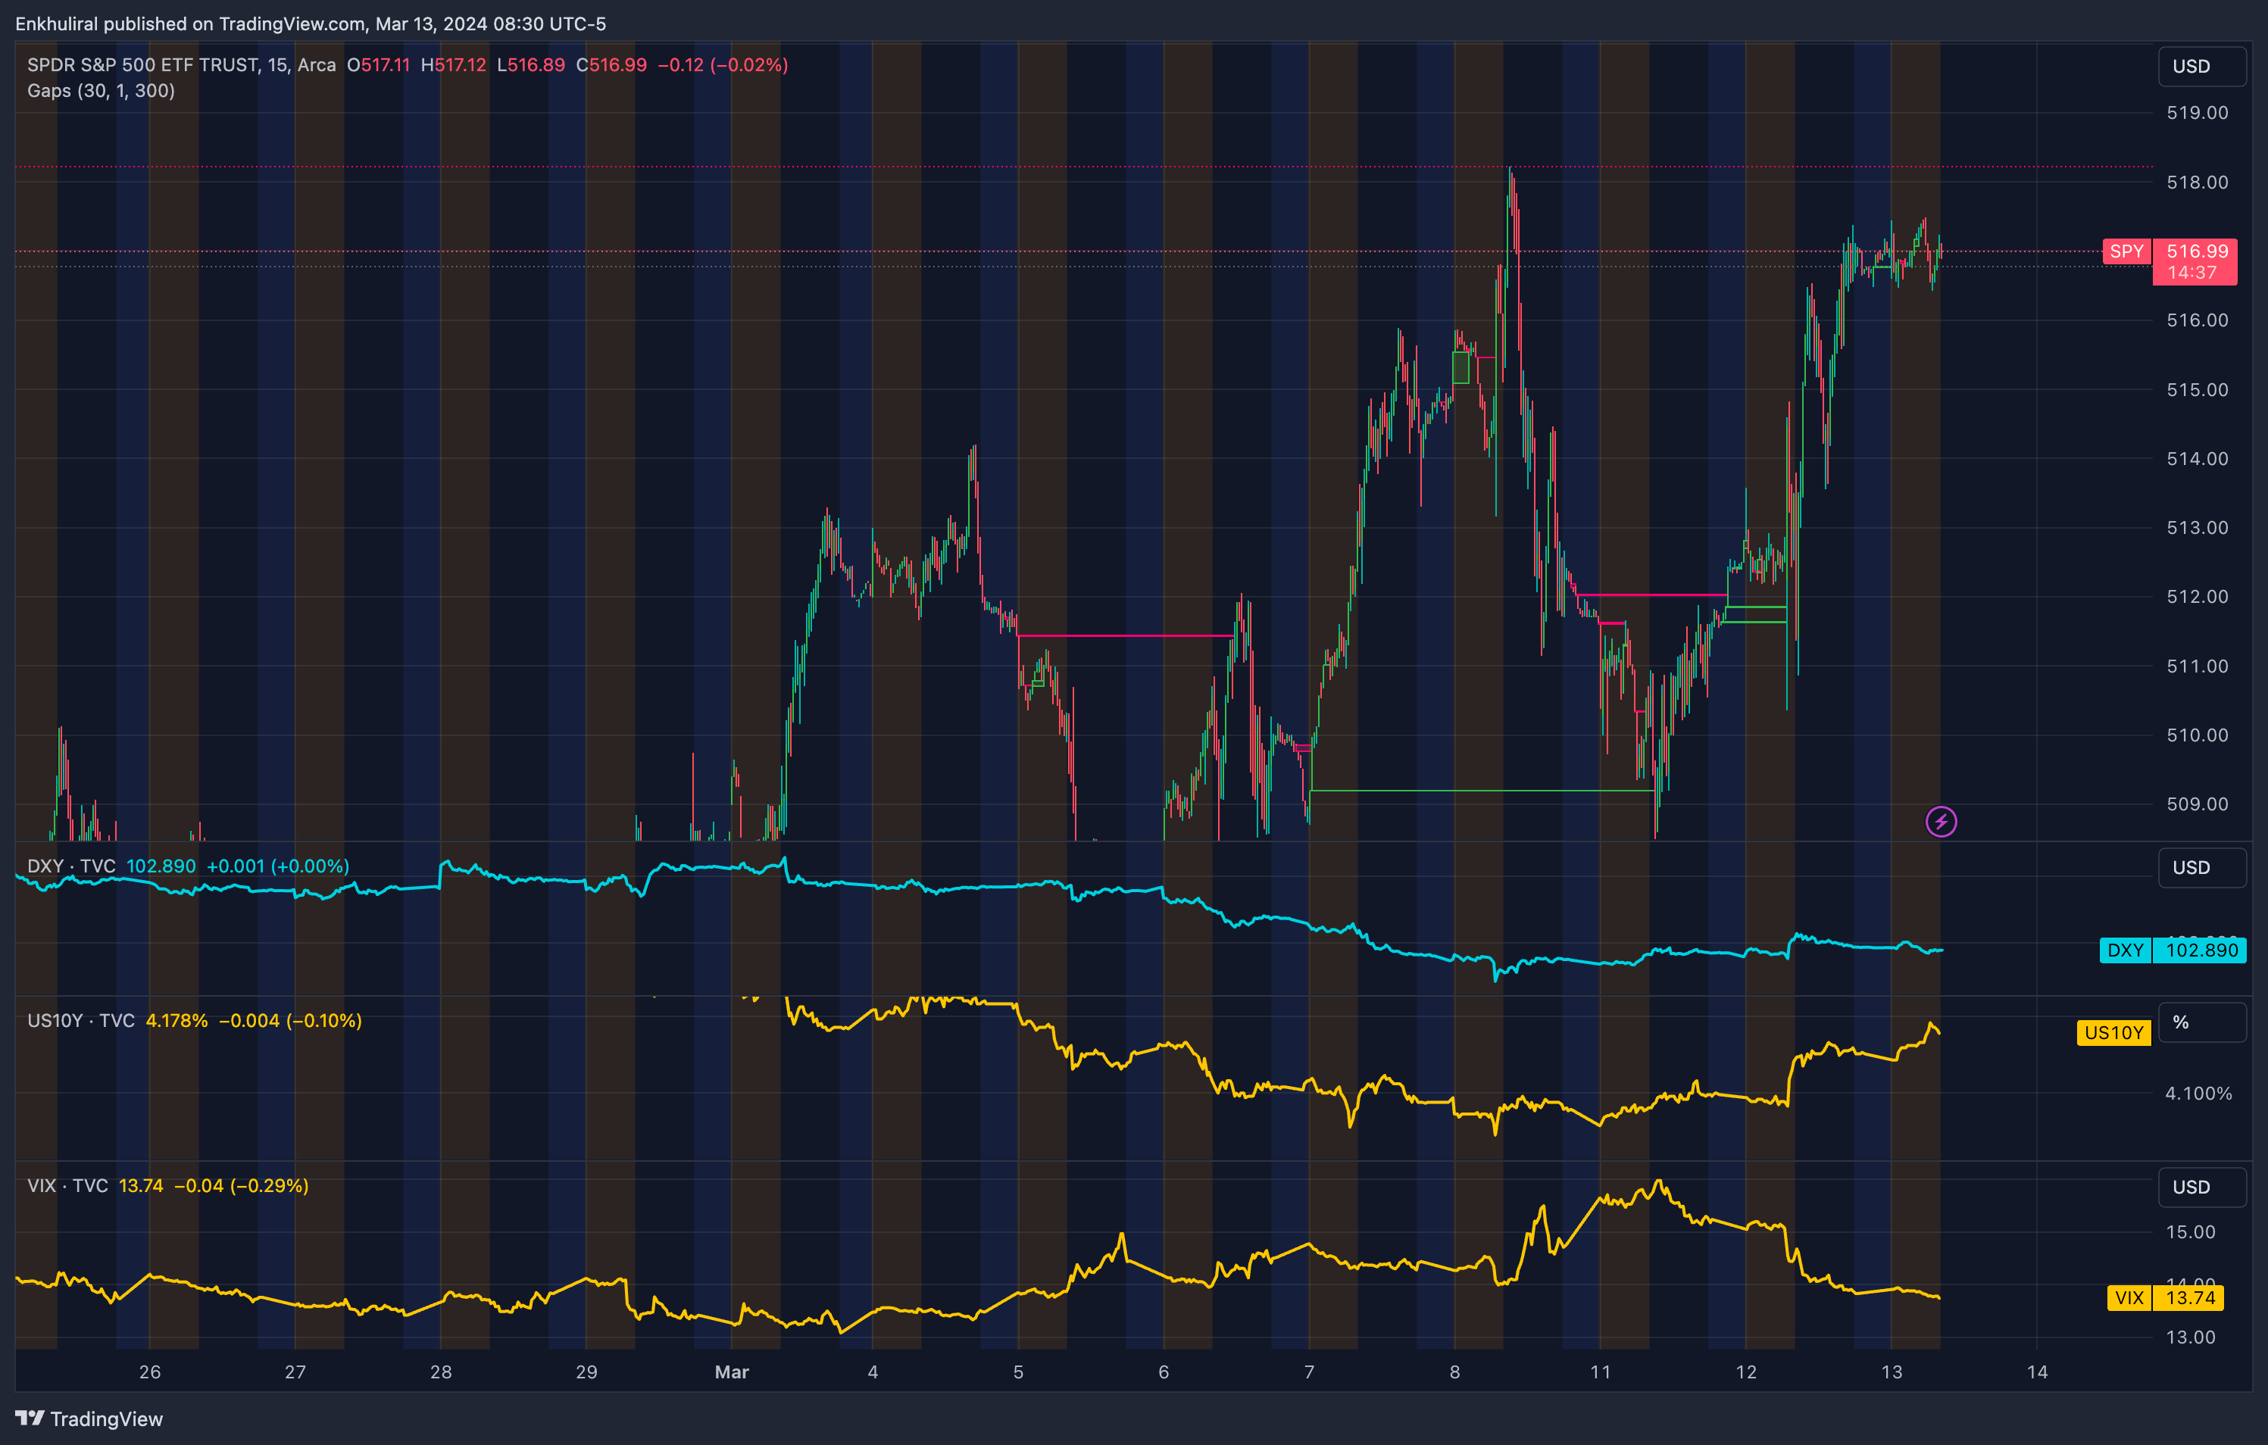The image size is (2268, 1445).
Task: Click the Mar date on time axis
Action: [x=731, y=1372]
